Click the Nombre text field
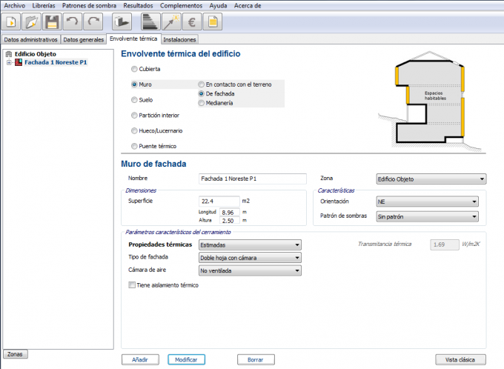The image size is (504, 369). click(x=252, y=179)
